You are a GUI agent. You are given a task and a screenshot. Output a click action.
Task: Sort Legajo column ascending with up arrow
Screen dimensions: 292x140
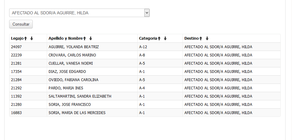pyautogui.click(x=26, y=38)
